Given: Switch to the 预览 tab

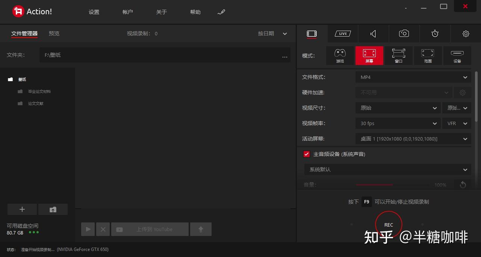Looking at the screenshot, I should [54, 33].
